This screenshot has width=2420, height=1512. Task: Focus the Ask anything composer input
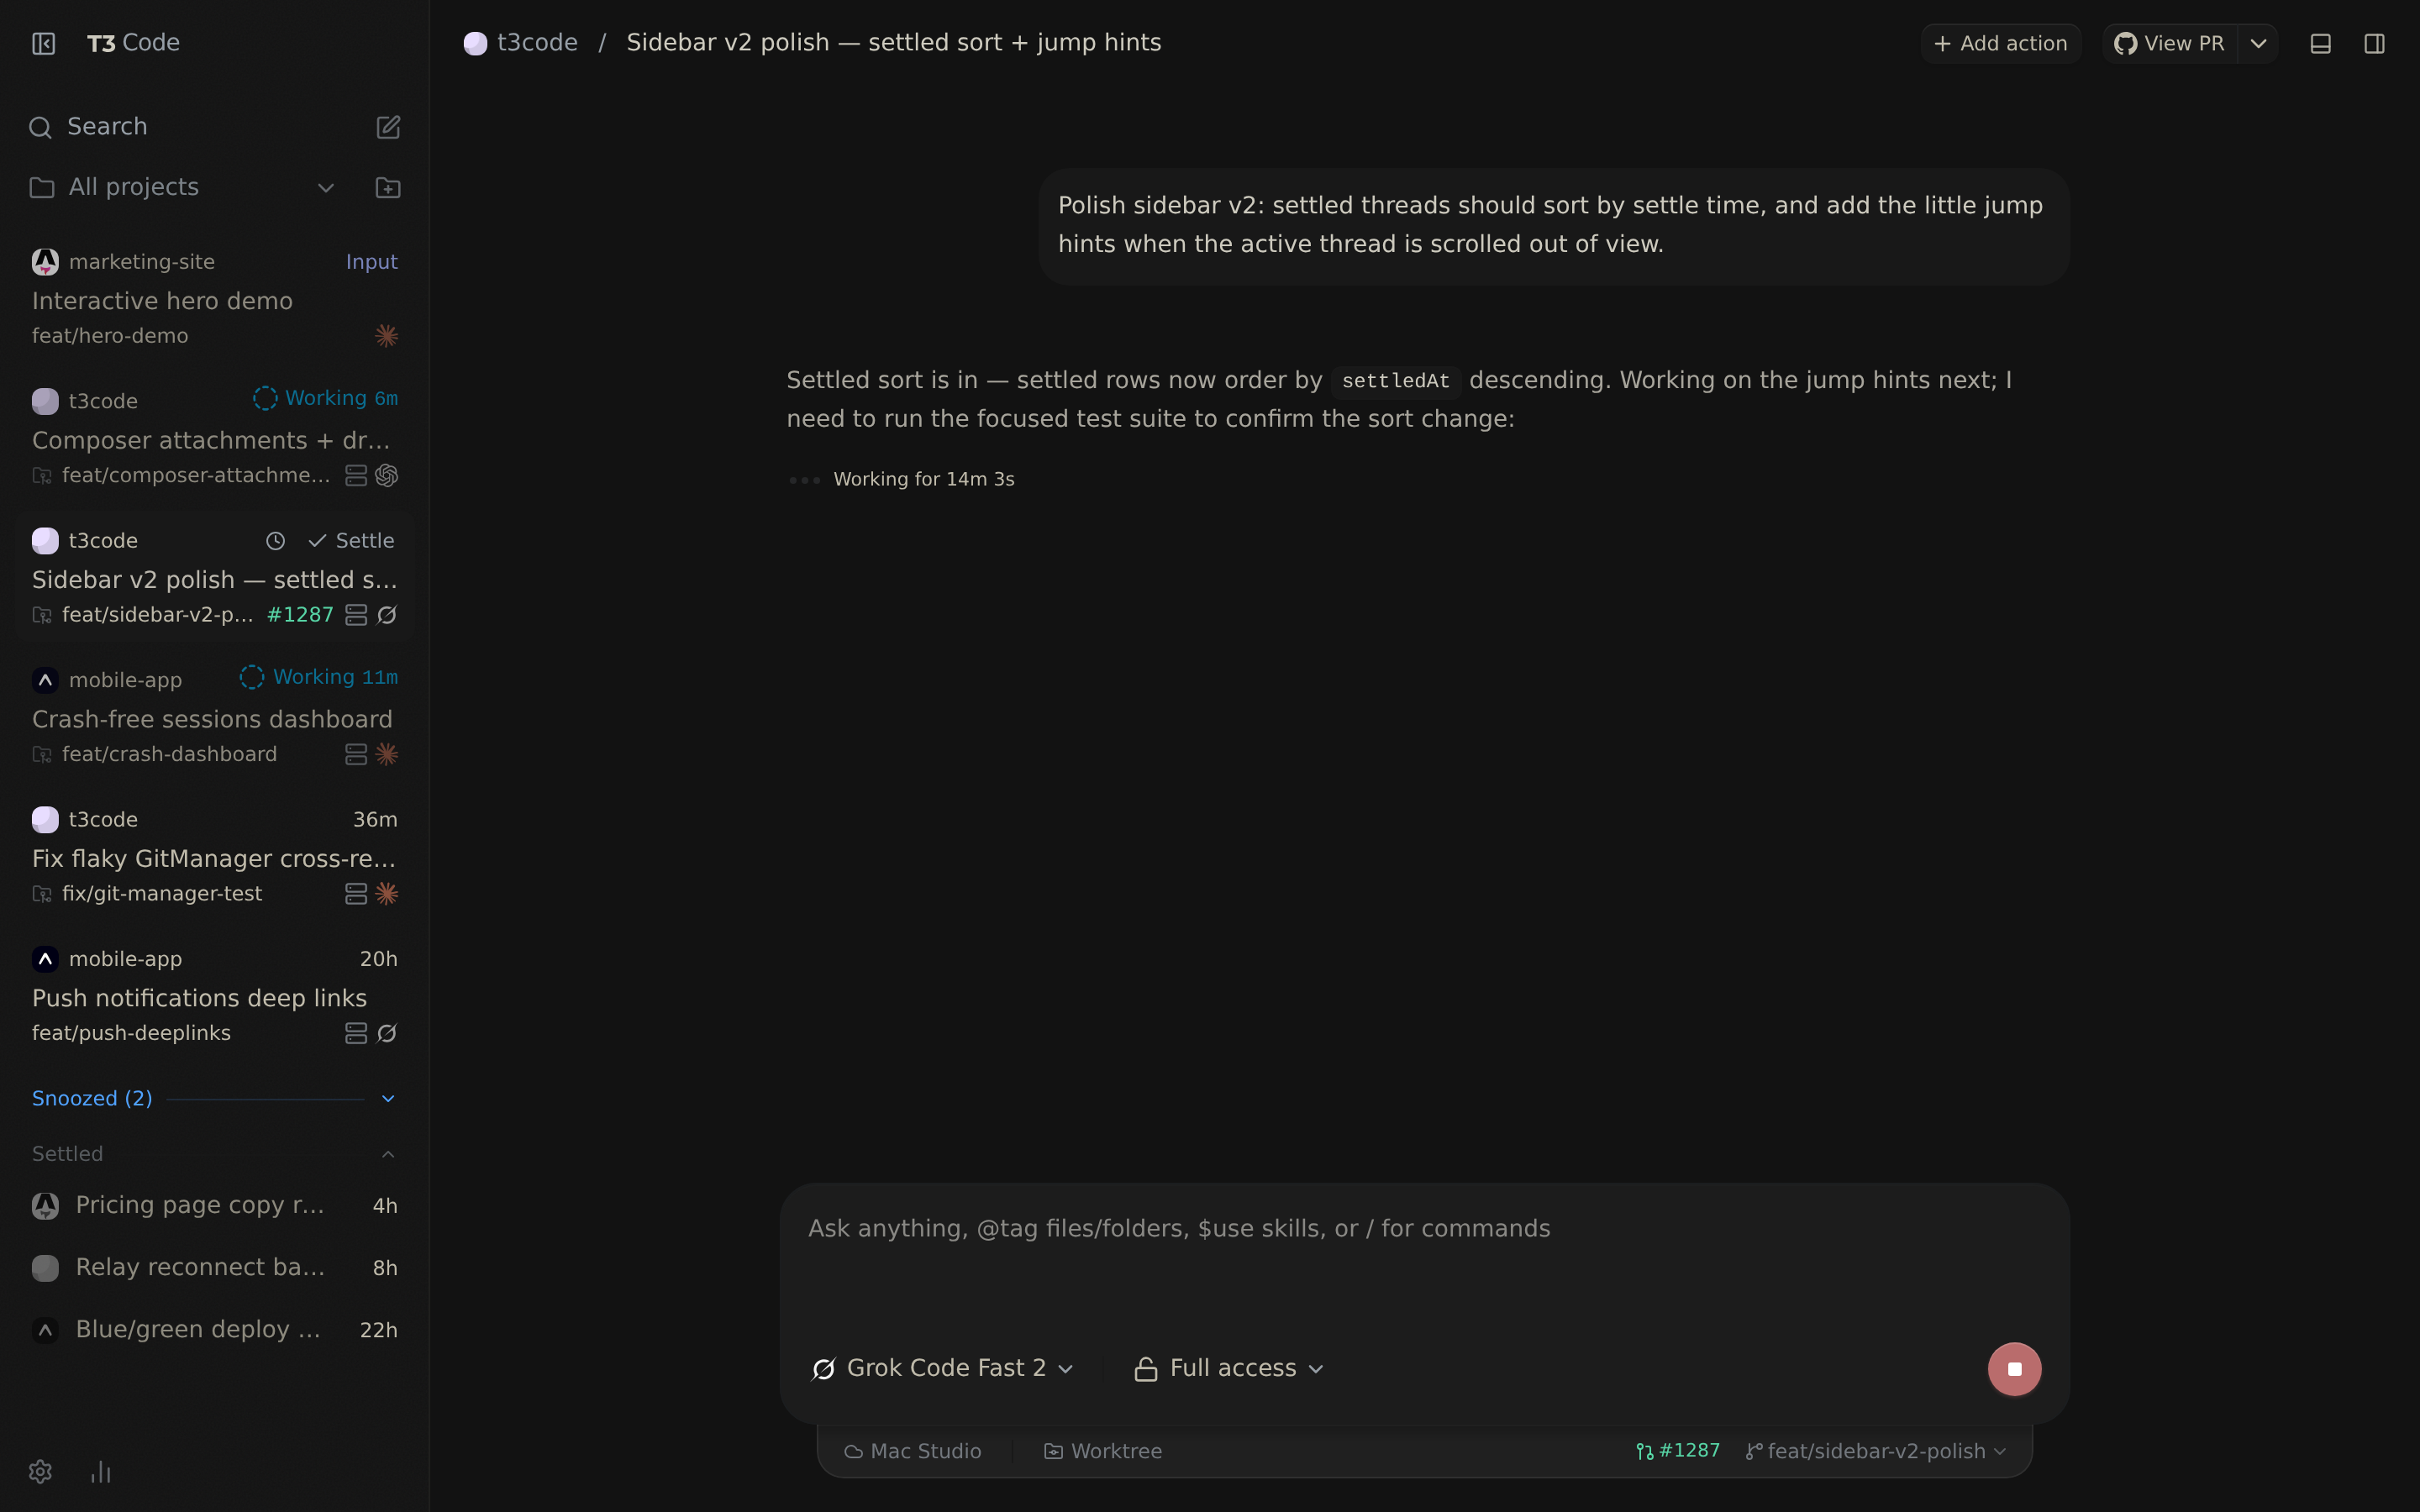1424,1260
